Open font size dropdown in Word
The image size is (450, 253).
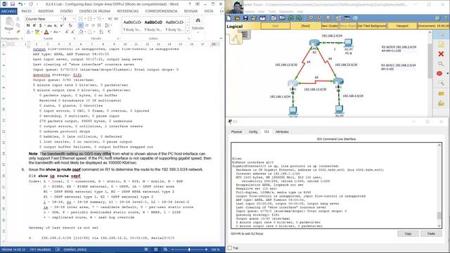pos(73,19)
